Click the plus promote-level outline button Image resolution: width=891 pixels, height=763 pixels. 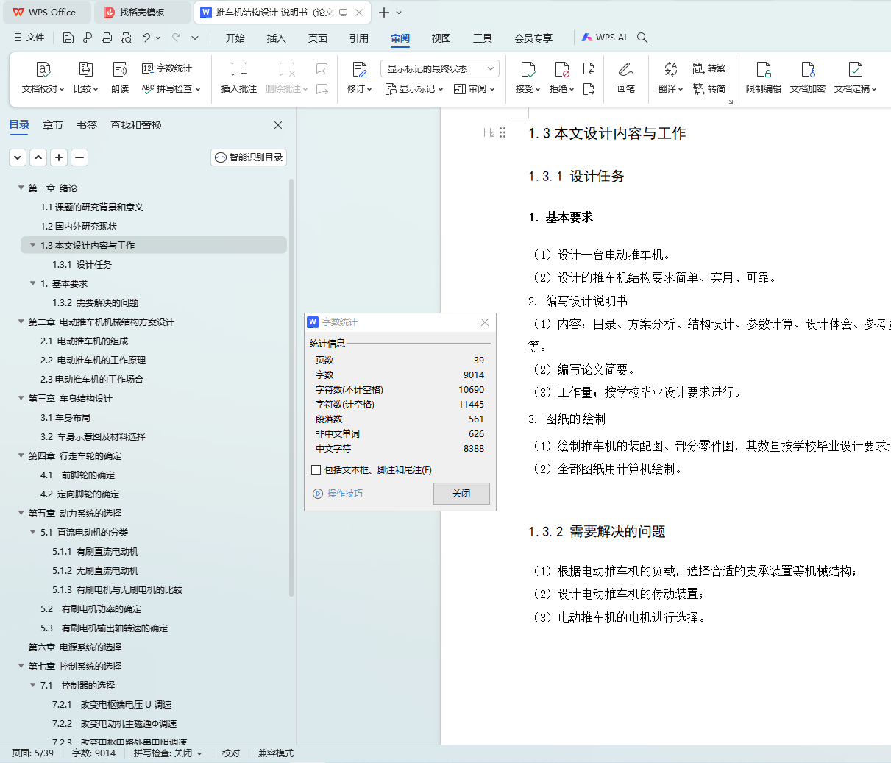[x=59, y=157]
